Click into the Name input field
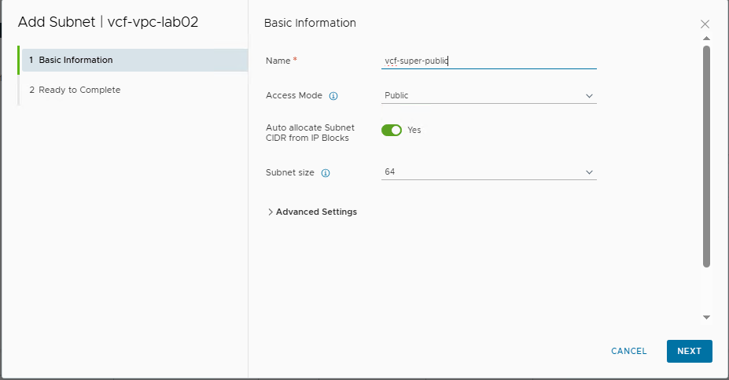729x380 pixels. (488, 61)
